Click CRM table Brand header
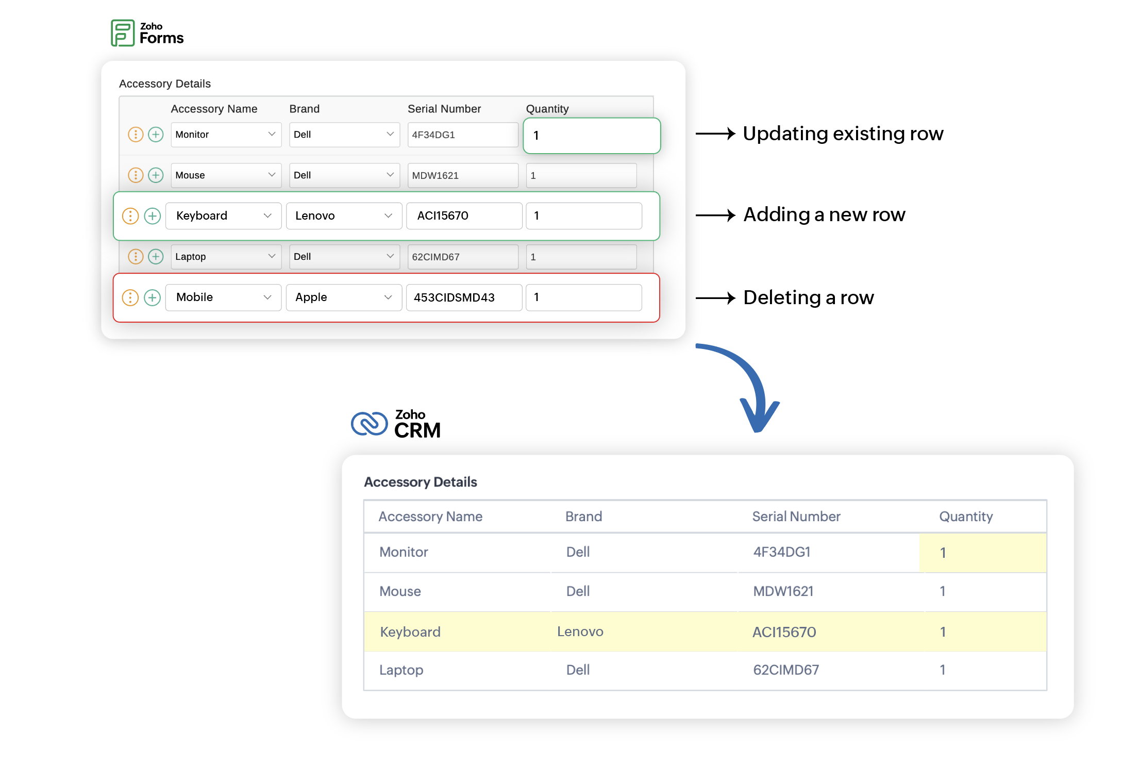Image resolution: width=1139 pixels, height=764 pixels. click(583, 517)
